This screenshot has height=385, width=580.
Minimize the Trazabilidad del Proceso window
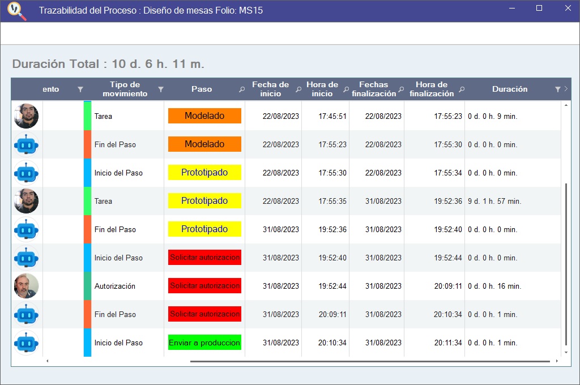[512, 8]
